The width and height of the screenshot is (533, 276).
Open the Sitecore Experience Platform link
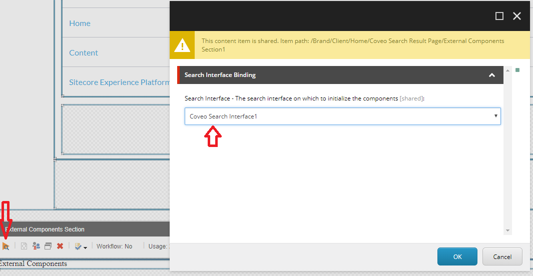[119, 82]
